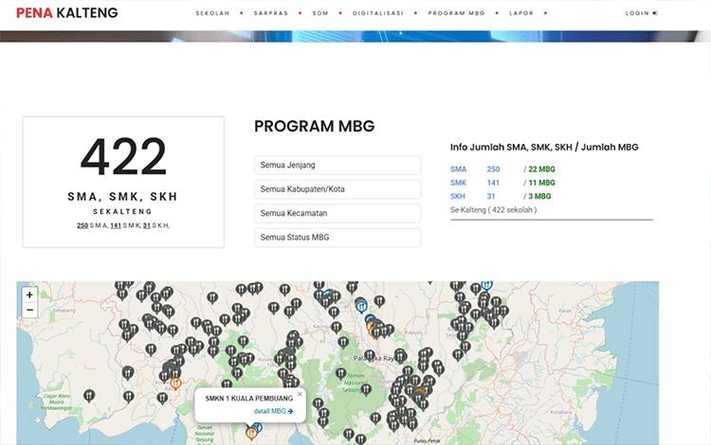Open the DIGITALISASI menu item
Viewport: 711px width, 445px height.
point(378,13)
